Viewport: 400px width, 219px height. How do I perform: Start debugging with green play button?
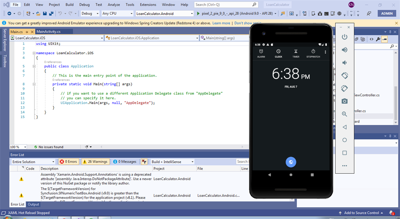point(198,14)
